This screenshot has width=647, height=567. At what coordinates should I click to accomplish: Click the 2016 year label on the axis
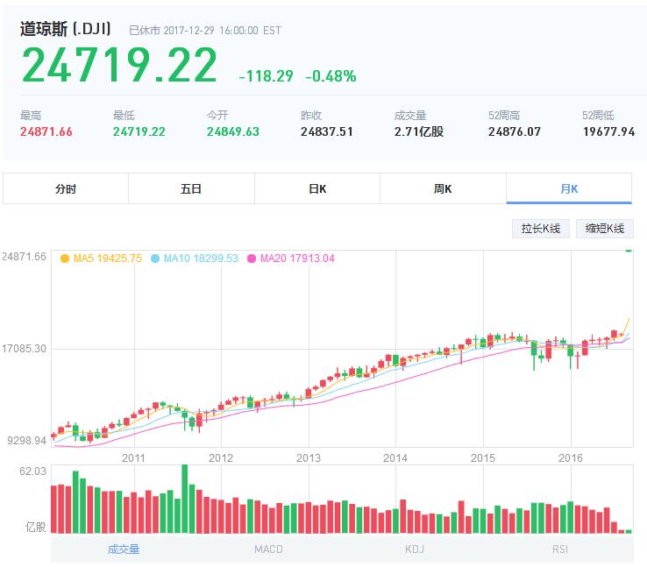pos(571,457)
